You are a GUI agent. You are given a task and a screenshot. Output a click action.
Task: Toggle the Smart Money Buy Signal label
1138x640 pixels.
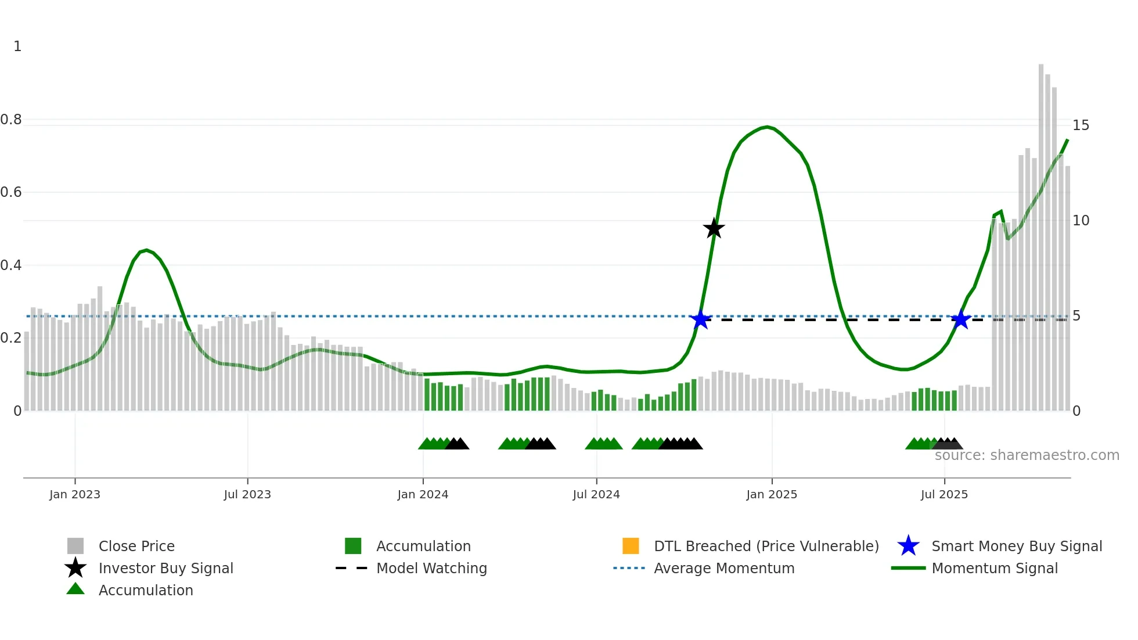1017,546
